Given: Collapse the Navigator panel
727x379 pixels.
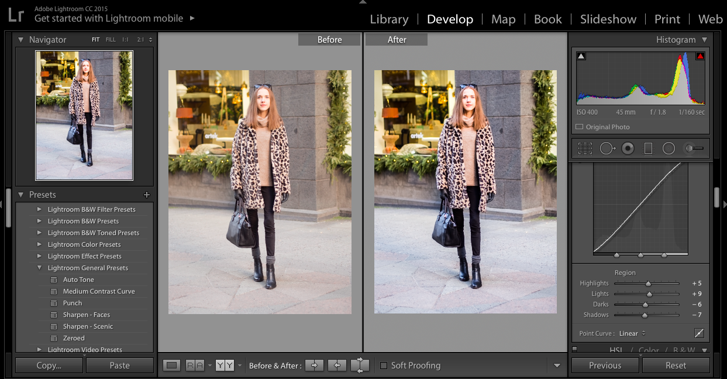Looking at the screenshot, I should [x=20, y=40].
